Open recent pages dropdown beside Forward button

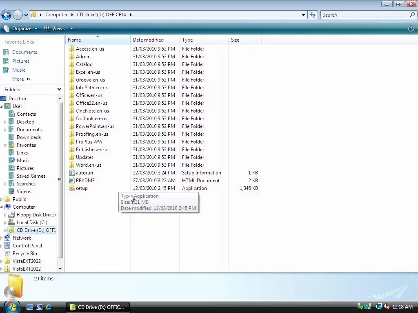click(x=26, y=15)
